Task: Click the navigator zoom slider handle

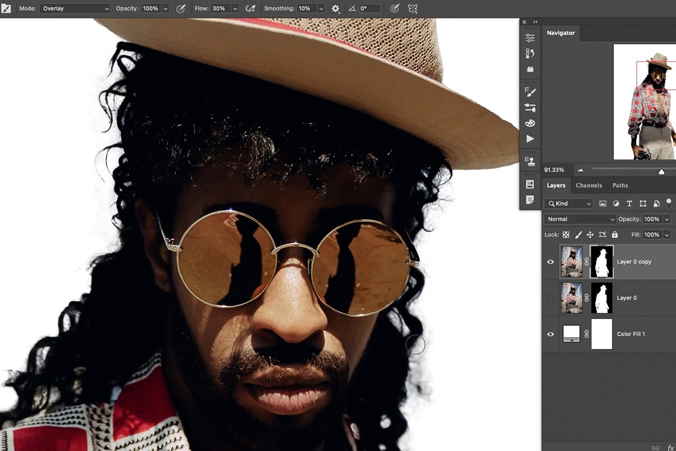Action: click(x=661, y=171)
